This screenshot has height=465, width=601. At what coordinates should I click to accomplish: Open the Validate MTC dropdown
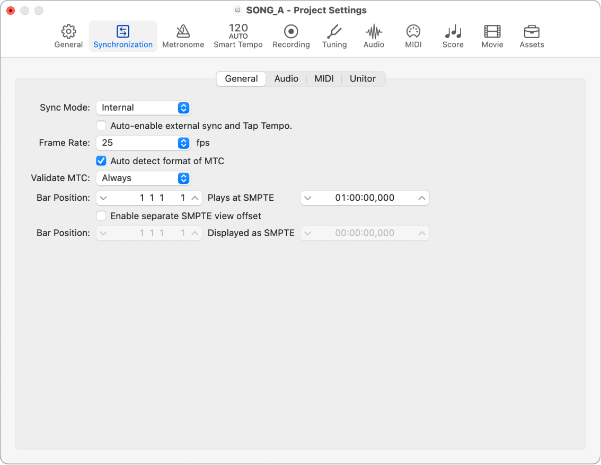click(x=143, y=178)
